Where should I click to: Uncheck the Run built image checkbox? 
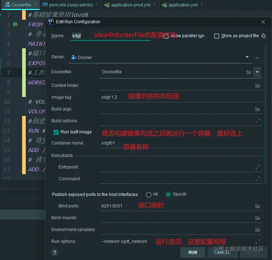(56, 132)
